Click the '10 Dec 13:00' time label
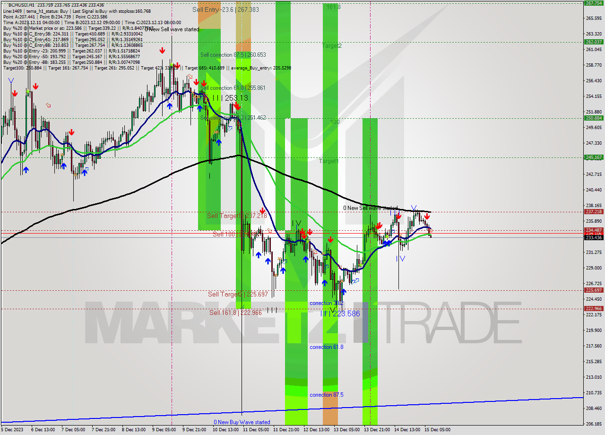The width and height of the screenshot is (605, 435). click(225, 430)
